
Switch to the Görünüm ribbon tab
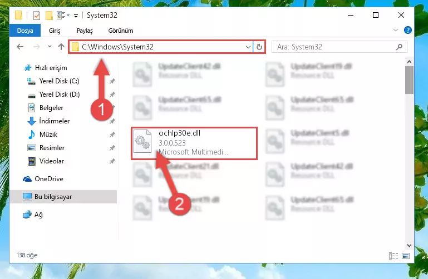[x=121, y=31]
